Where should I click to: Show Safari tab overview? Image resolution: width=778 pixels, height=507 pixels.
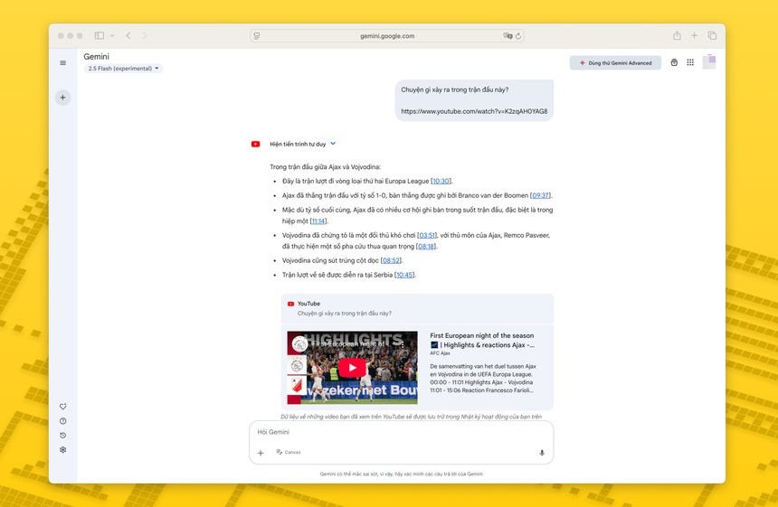pyautogui.click(x=712, y=35)
